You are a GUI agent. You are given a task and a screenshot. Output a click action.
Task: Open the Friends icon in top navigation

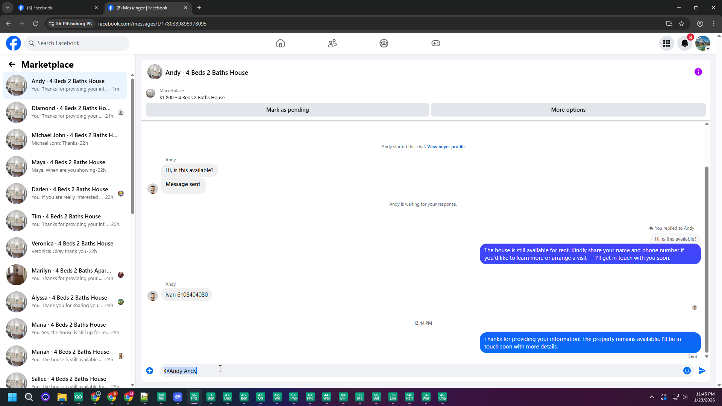point(332,43)
